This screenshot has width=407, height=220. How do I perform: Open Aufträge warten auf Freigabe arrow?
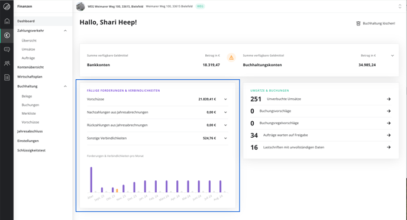pyautogui.click(x=389, y=135)
